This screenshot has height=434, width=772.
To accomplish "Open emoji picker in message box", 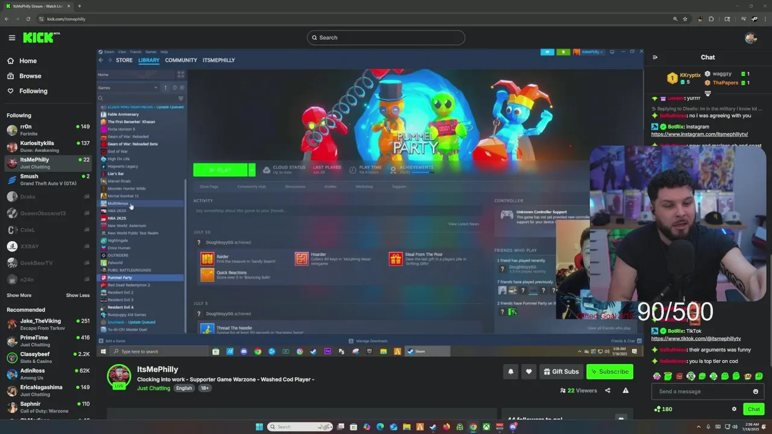I will [x=755, y=391].
